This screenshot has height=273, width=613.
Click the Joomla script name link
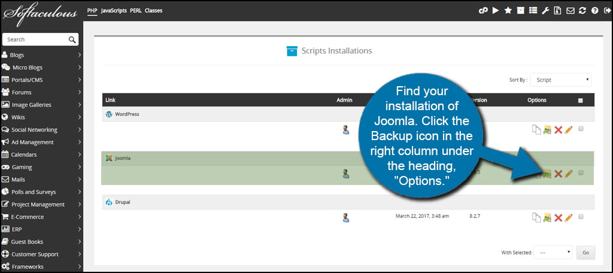pyautogui.click(x=123, y=159)
